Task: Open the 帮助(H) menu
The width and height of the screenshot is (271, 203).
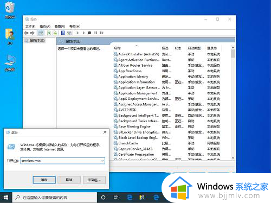Action: (x=75, y=27)
